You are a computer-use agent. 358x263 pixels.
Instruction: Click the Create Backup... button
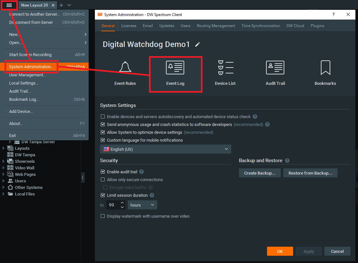(x=260, y=173)
